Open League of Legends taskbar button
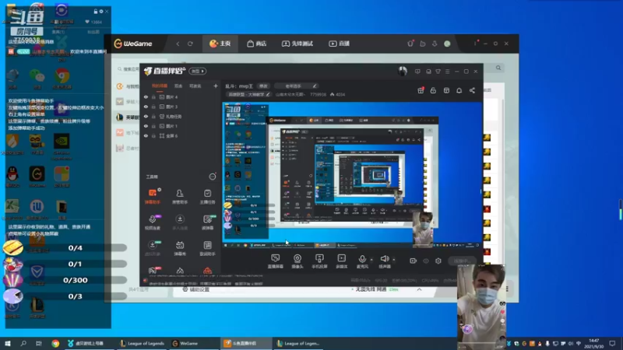623x350 pixels. (143, 343)
